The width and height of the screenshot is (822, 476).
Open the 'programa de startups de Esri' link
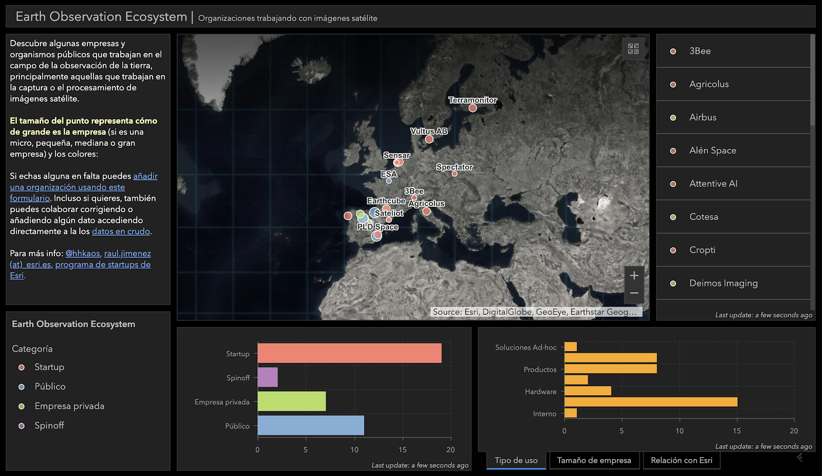103,264
